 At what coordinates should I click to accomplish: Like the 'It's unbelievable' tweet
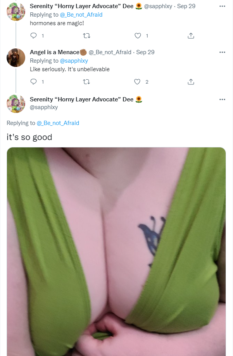click(x=137, y=82)
